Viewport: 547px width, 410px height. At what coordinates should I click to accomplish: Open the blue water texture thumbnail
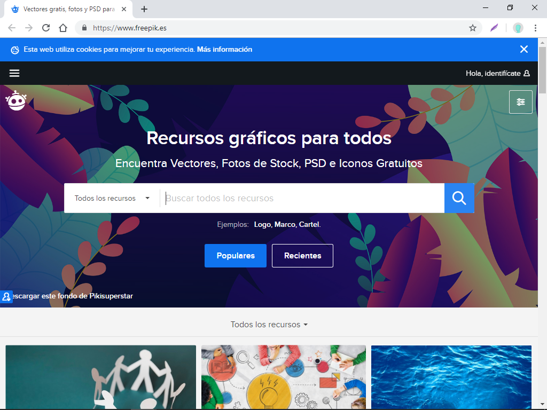coord(451,377)
